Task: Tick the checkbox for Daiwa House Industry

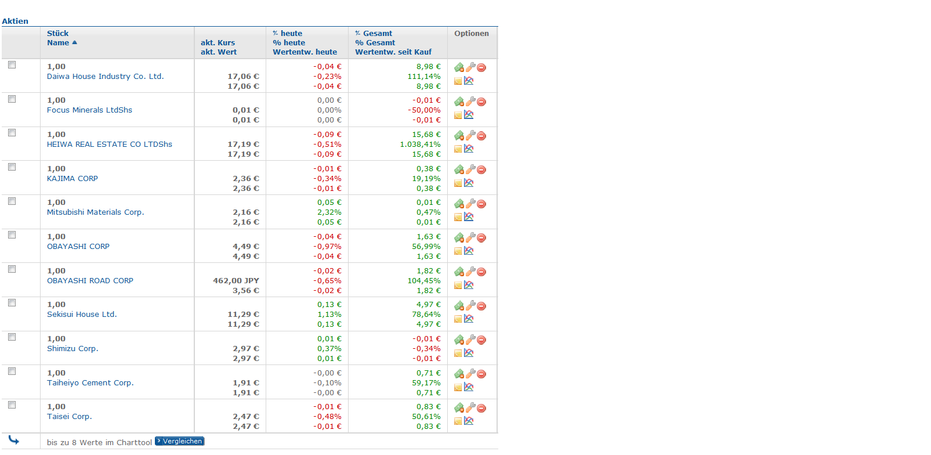Action: click(x=12, y=65)
